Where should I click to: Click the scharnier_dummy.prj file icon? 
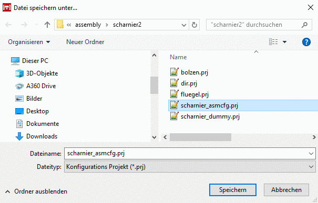click(175, 116)
